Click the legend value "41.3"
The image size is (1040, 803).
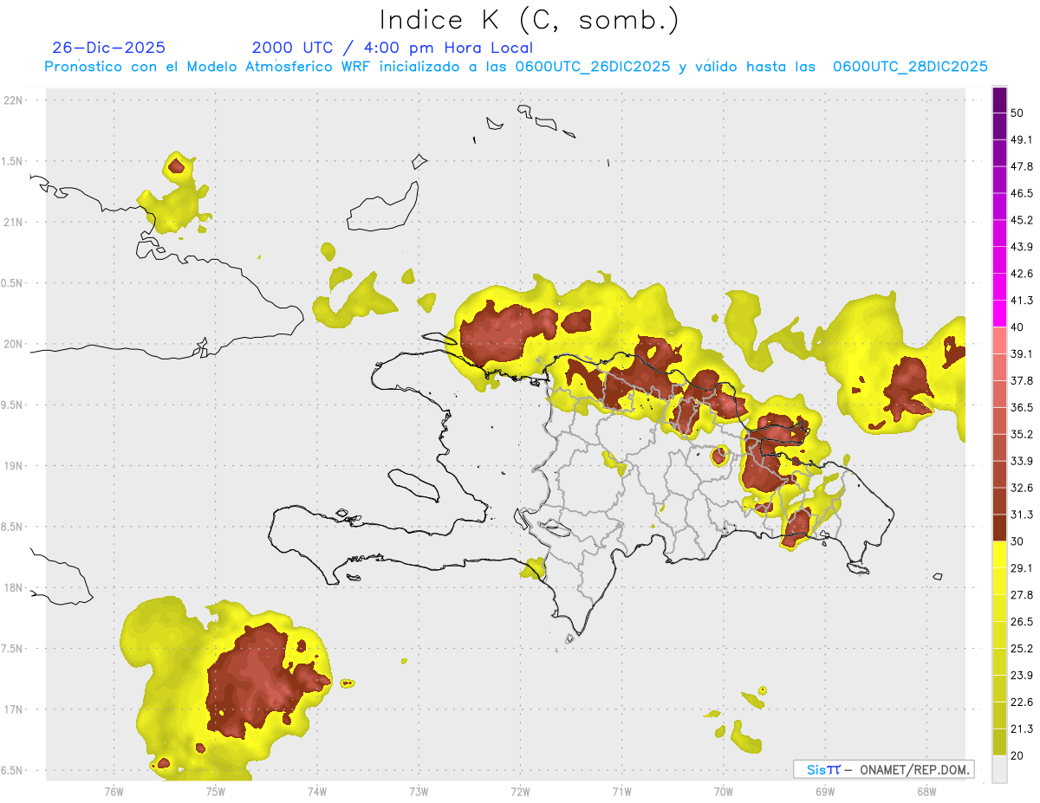[x=1022, y=301]
